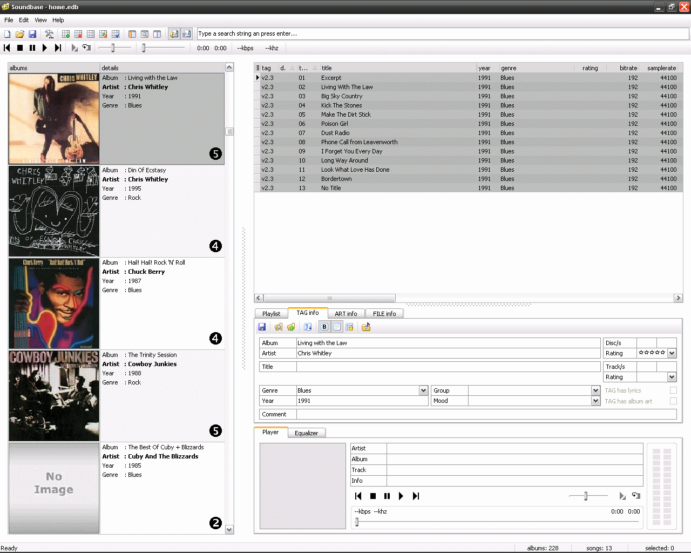Expand the Genre dropdown showing Blues

pos(423,390)
